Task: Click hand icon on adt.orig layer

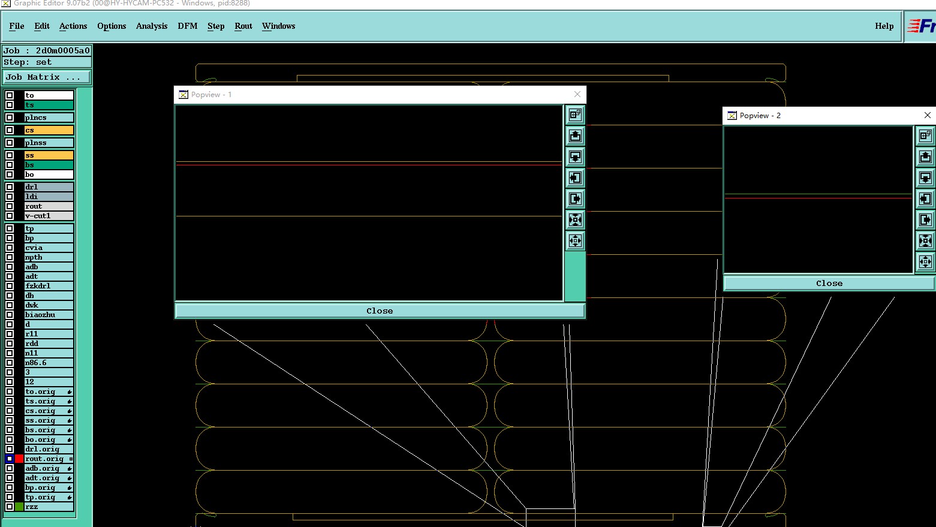Action: [x=70, y=478]
